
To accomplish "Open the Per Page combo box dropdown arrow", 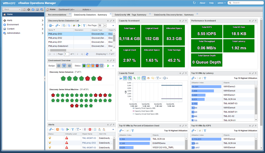I will [x=105, y=26].
